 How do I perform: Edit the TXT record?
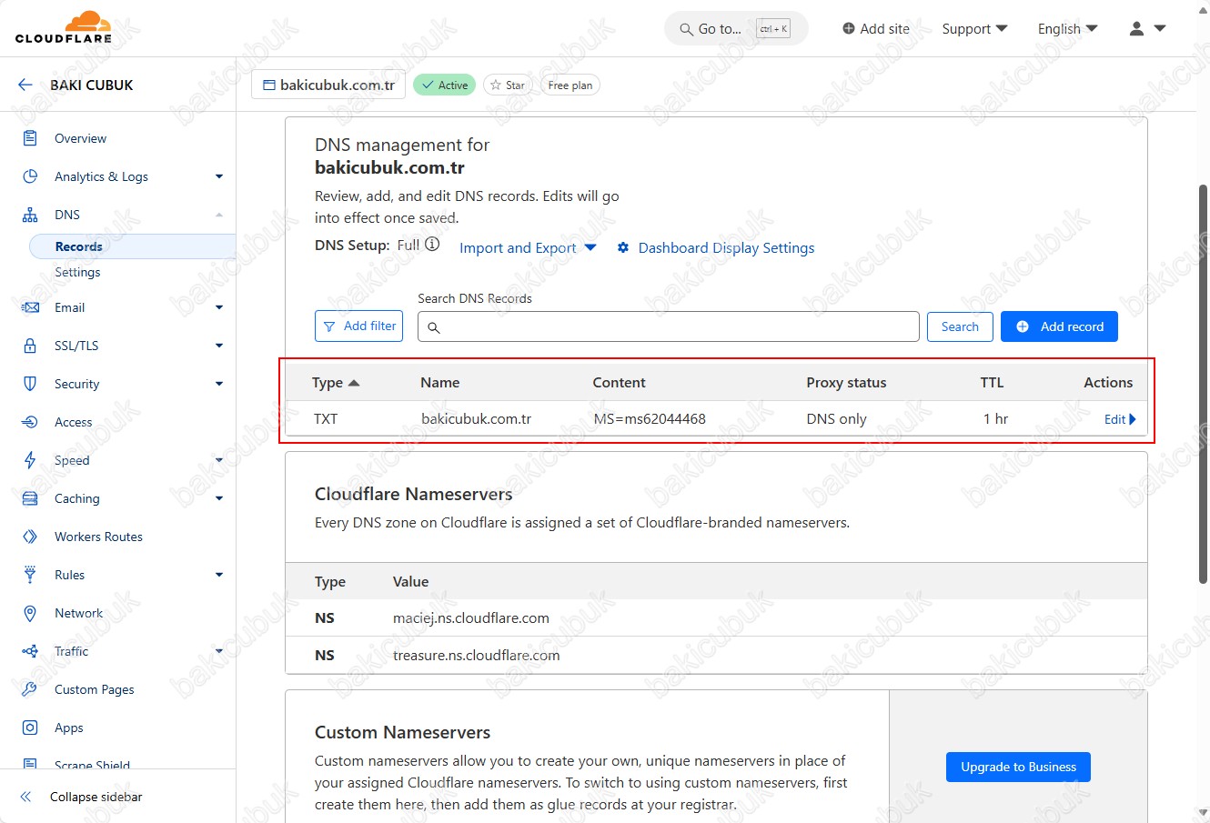[x=1120, y=419]
